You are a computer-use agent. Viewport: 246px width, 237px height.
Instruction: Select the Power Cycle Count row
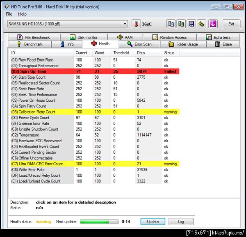coord(95,118)
